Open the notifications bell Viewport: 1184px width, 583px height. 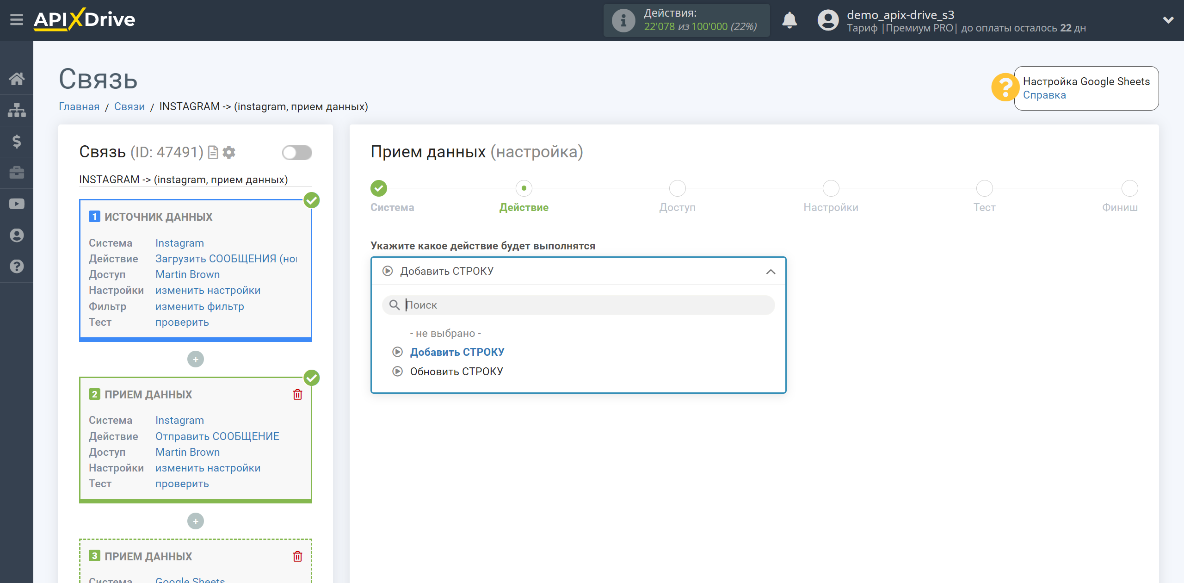(789, 20)
